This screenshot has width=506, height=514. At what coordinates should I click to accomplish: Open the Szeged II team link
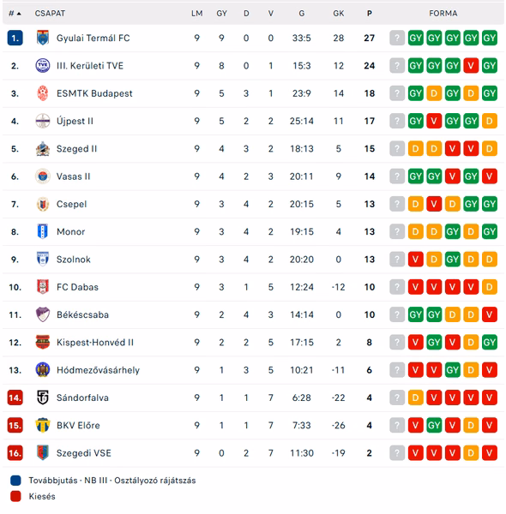click(76, 149)
